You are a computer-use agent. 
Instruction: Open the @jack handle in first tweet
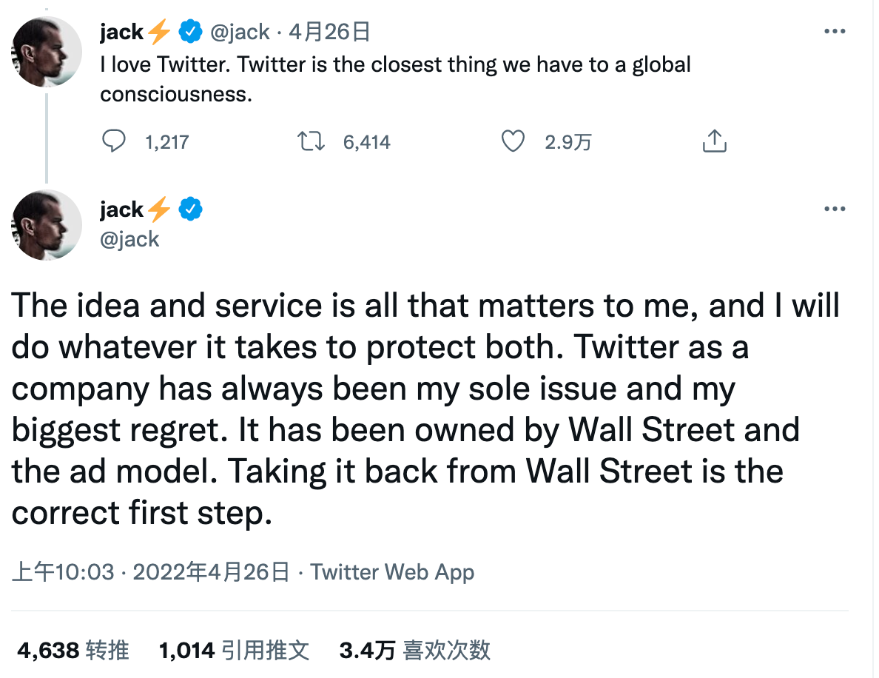[240, 32]
